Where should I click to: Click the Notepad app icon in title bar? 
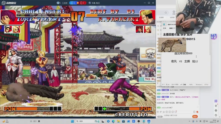pyautogui.click(x=164, y=24)
